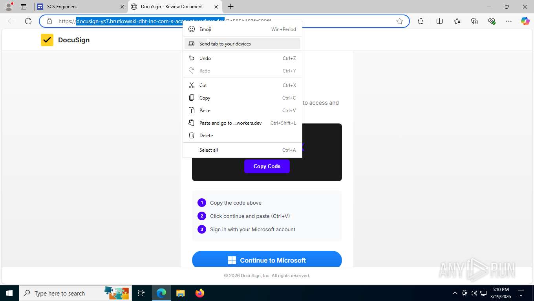Open the Extensions puzzle icon
This screenshot has height=301, width=534.
coord(421,21)
